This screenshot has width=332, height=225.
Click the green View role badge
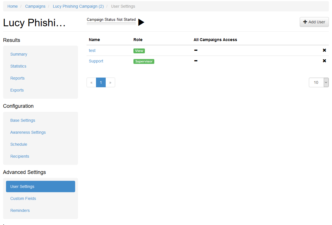click(139, 51)
